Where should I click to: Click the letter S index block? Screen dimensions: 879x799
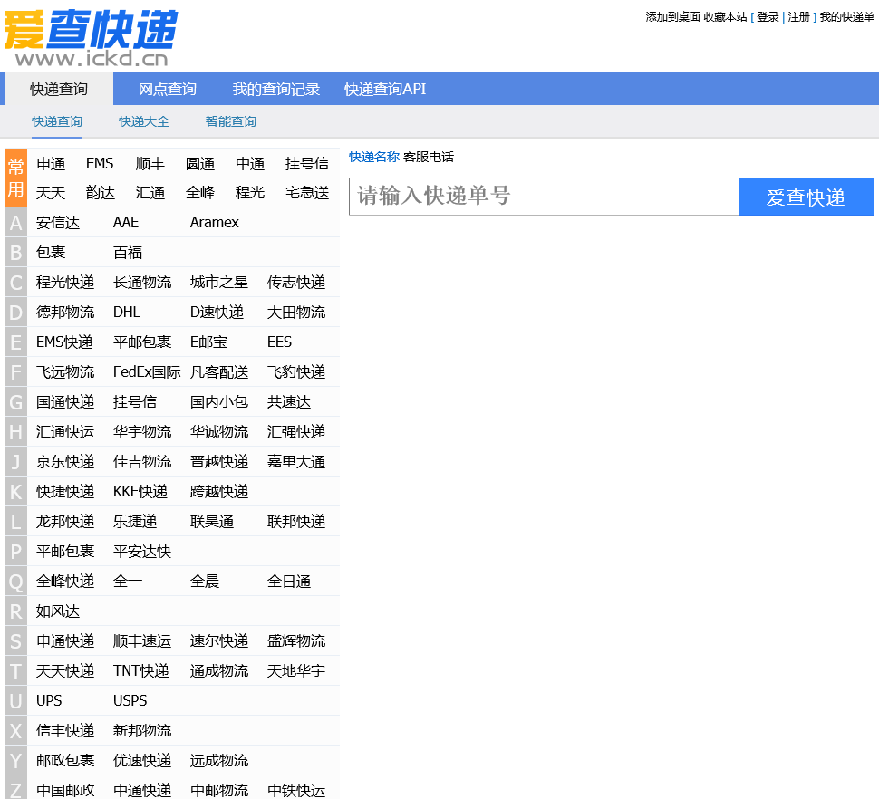(x=15, y=641)
